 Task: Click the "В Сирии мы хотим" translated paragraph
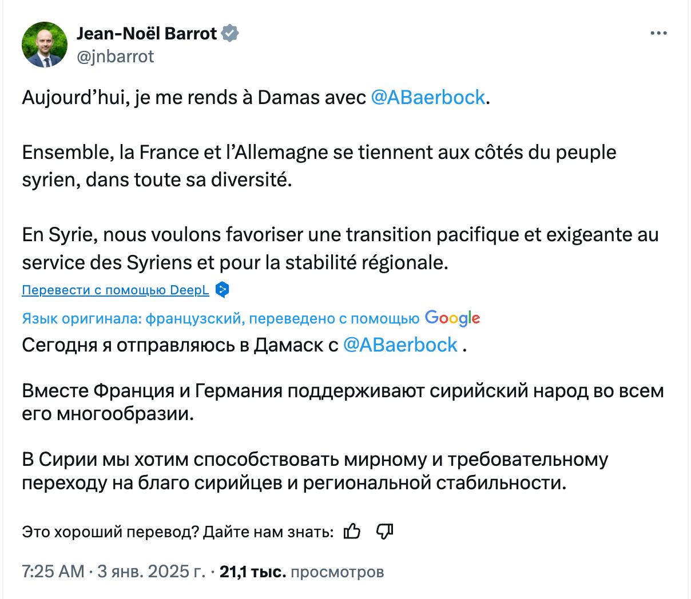(x=315, y=471)
